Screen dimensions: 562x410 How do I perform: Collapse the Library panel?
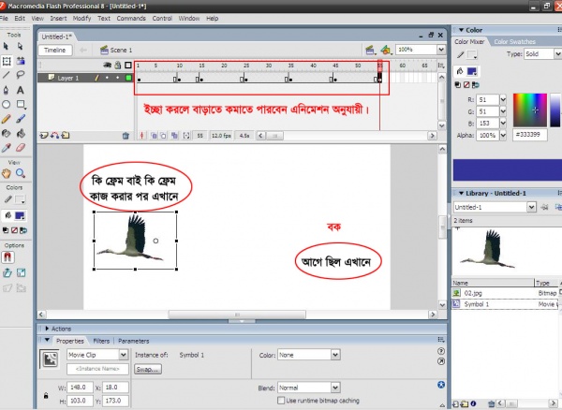(461, 194)
